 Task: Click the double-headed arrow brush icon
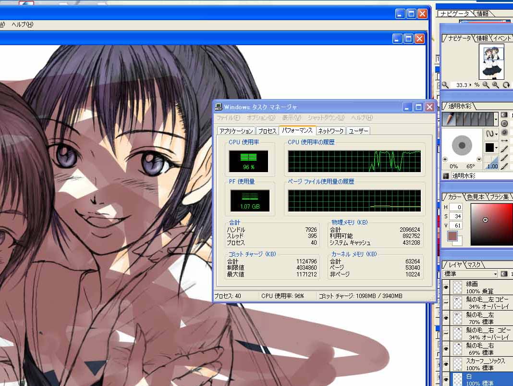click(x=504, y=140)
